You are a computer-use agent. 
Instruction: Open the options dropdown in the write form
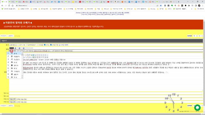click(13, 45)
